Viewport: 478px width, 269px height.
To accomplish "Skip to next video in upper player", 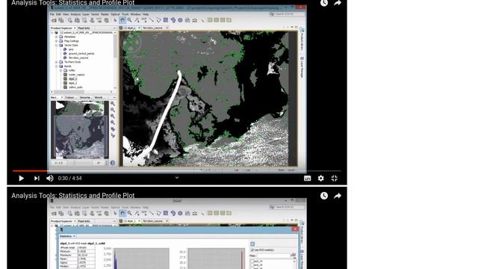I will click(37, 179).
